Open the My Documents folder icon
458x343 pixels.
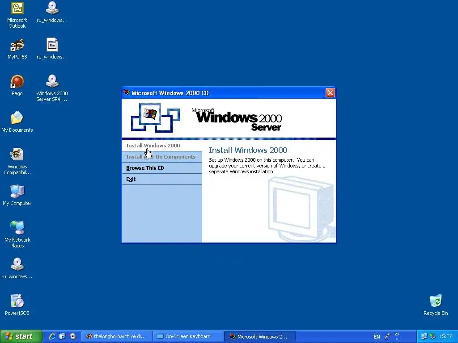click(17, 121)
